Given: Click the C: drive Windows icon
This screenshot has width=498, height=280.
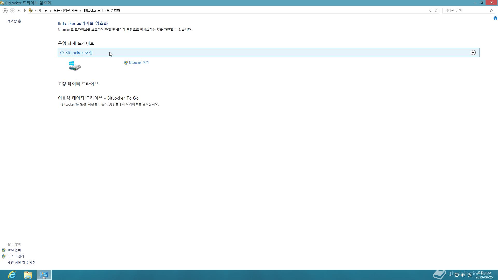Looking at the screenshot, I should 75,66.
